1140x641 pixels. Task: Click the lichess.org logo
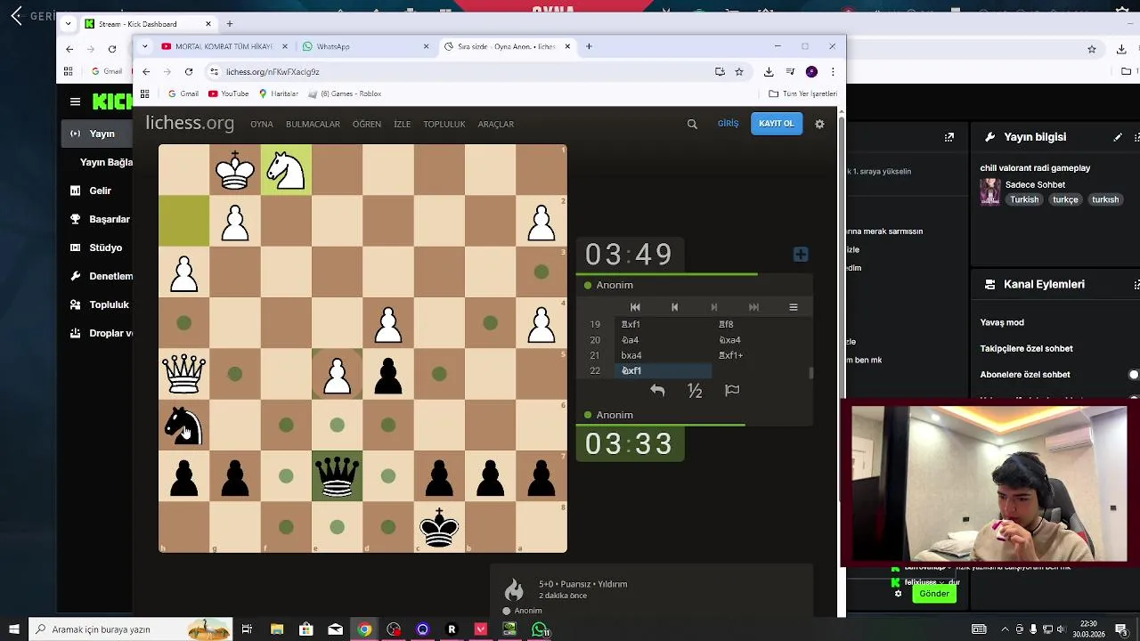[x=190, y=123]
